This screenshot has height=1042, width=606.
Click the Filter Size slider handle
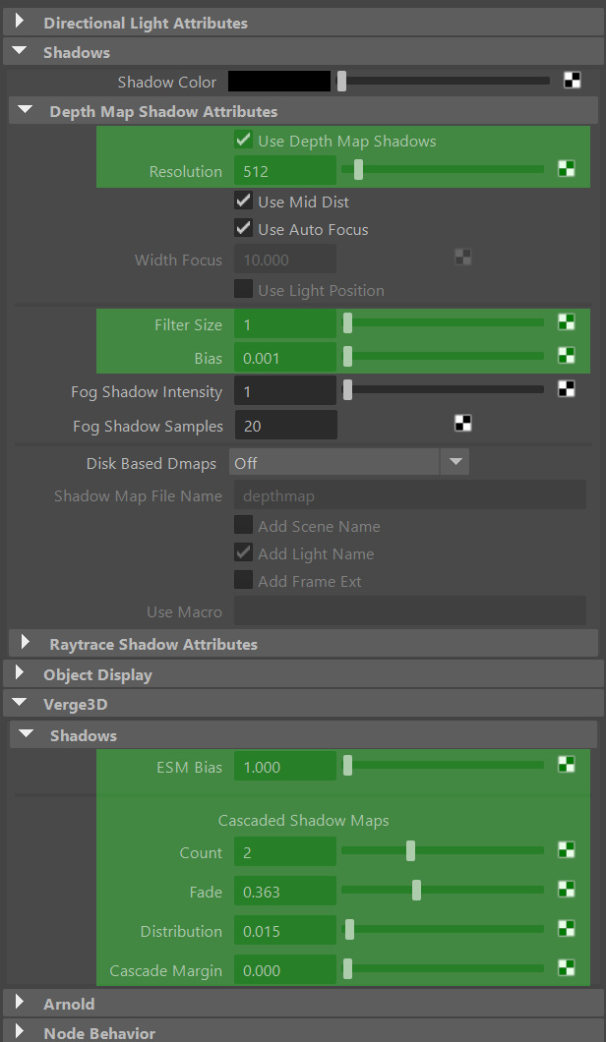tap(347, 323)
